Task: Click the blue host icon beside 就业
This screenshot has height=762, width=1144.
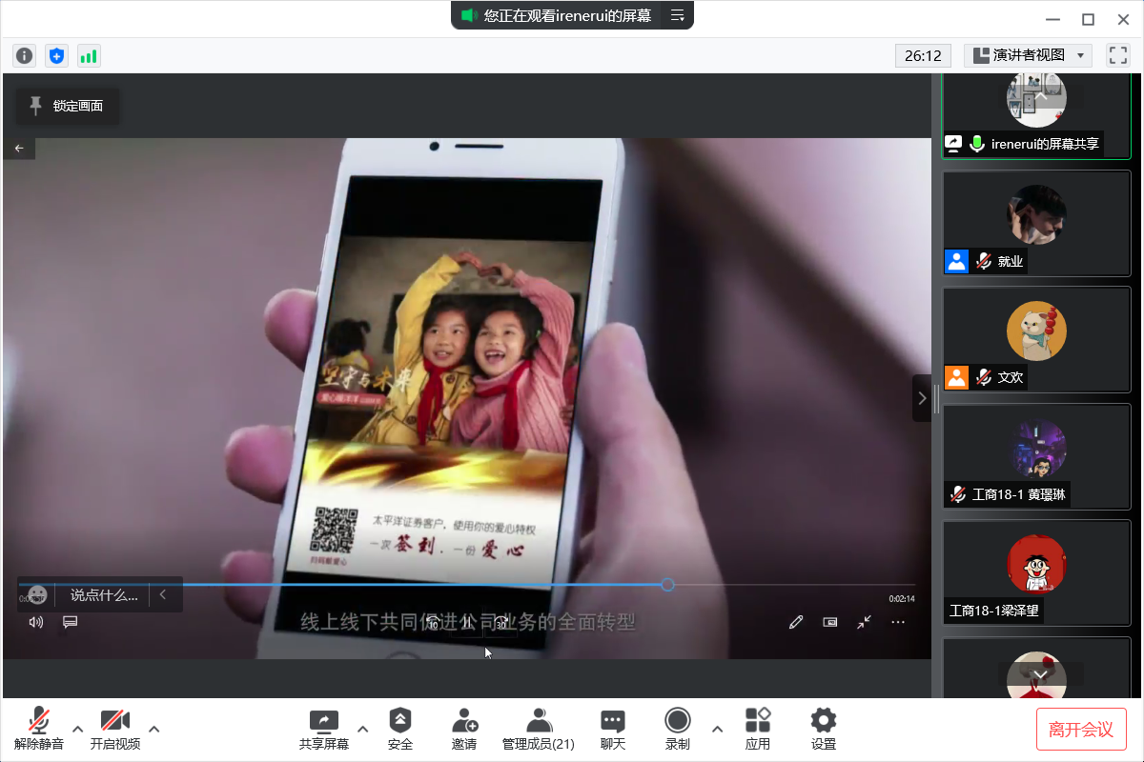Action: pyautogui.click(x=957, y=261)
